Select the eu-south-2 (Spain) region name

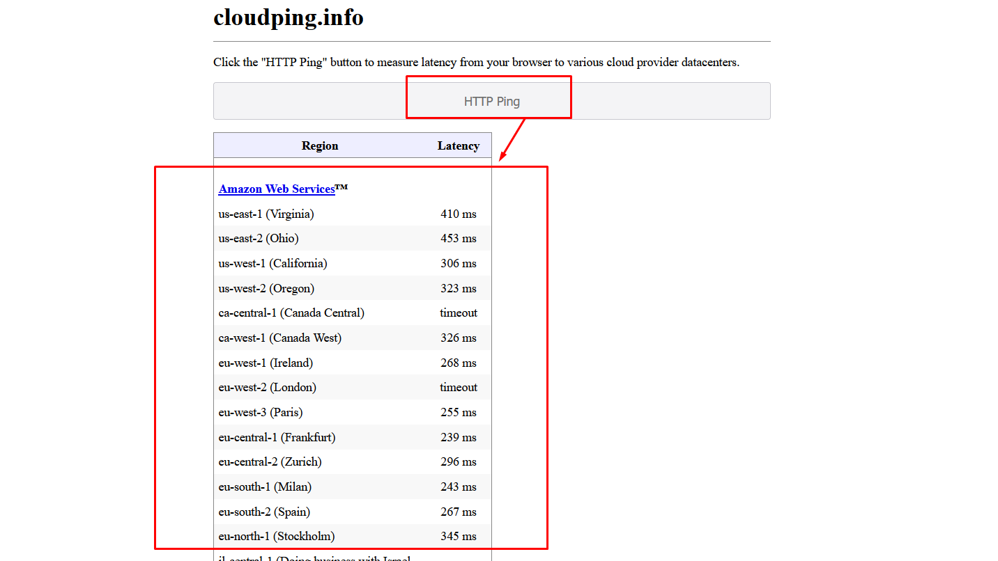click(265, 512)
